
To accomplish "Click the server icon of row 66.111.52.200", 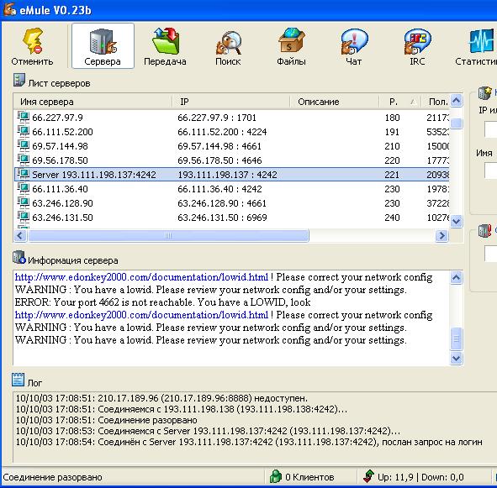I will pos(24,131).
